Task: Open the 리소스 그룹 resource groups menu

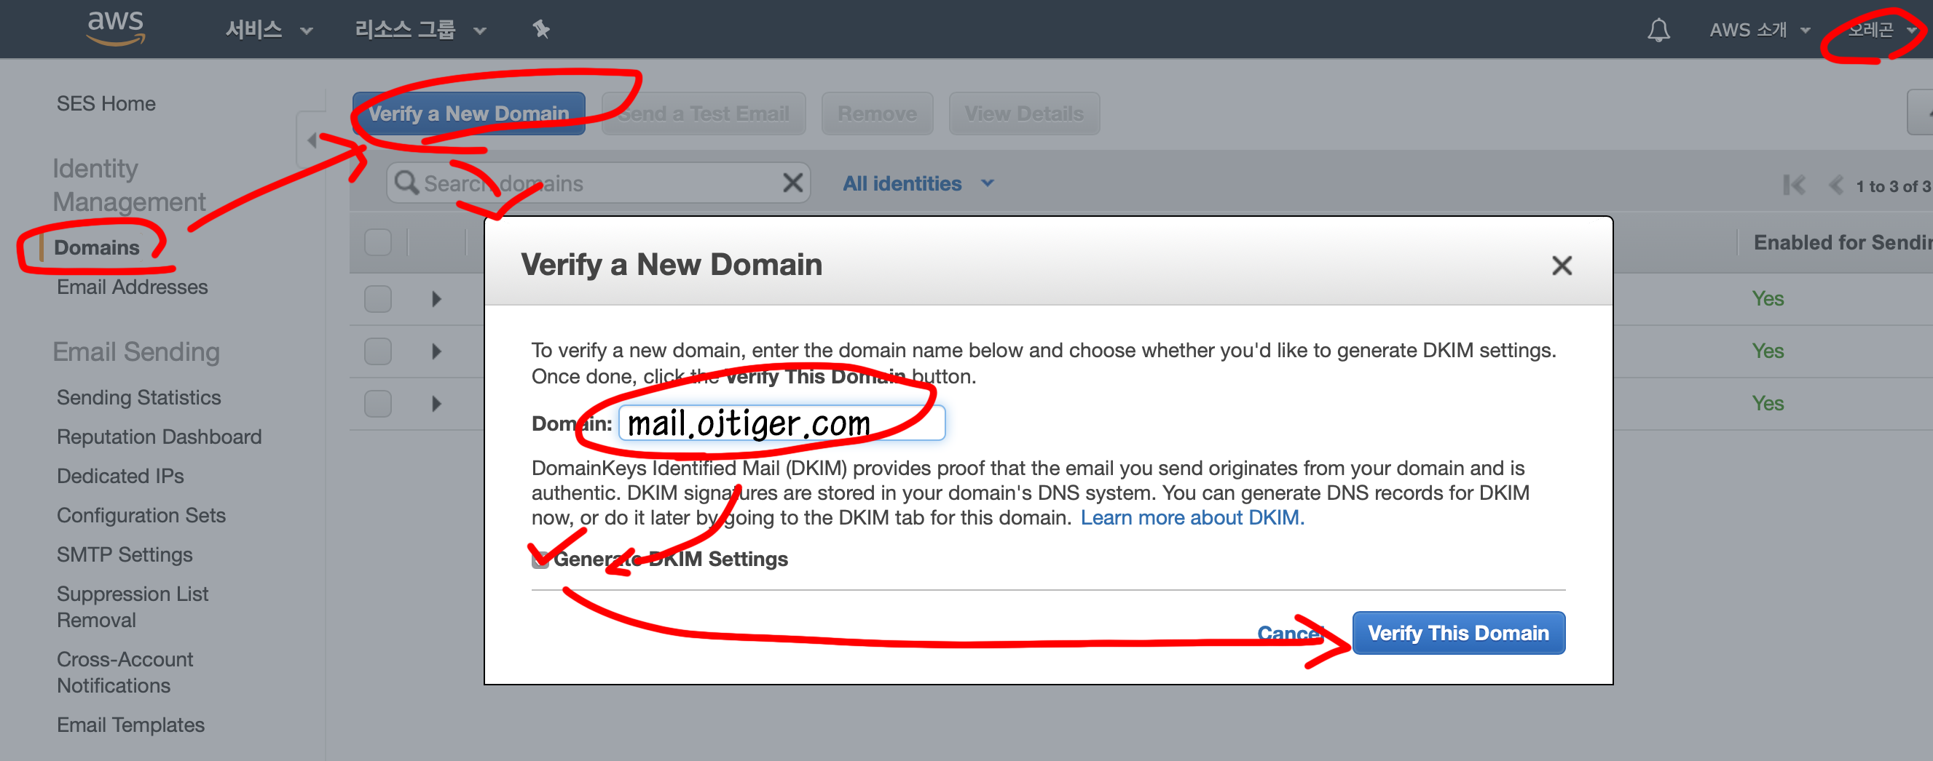Action: coord(420,30)
